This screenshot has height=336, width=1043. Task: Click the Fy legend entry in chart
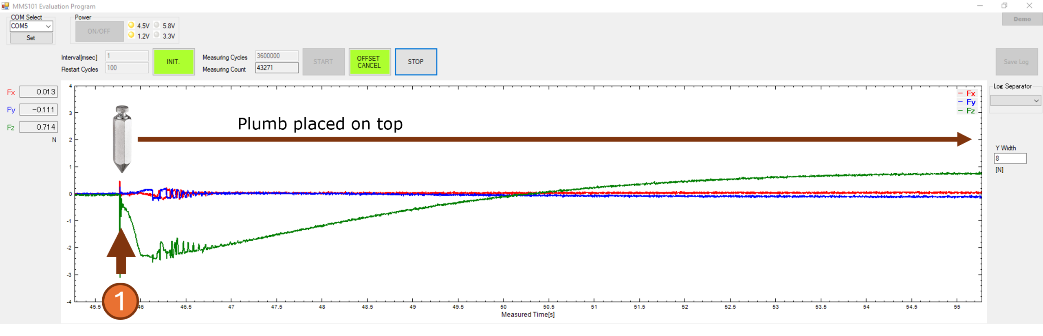[x=967, y=102]
